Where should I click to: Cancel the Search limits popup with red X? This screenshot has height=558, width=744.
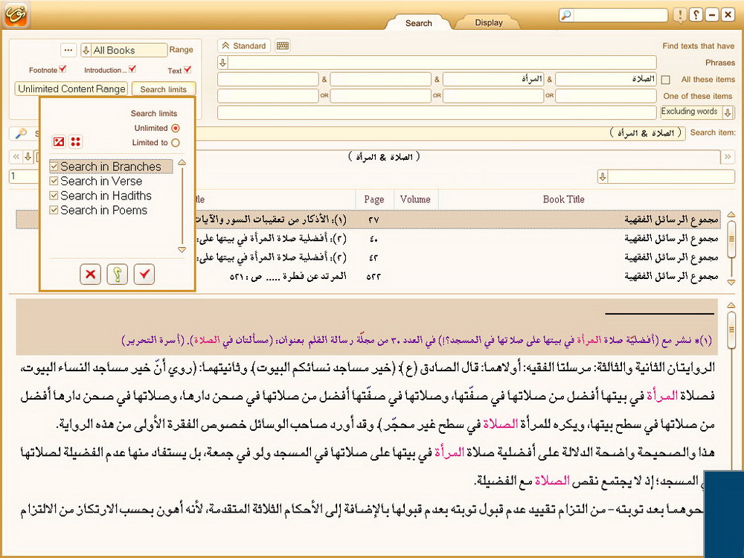point(90,274)
